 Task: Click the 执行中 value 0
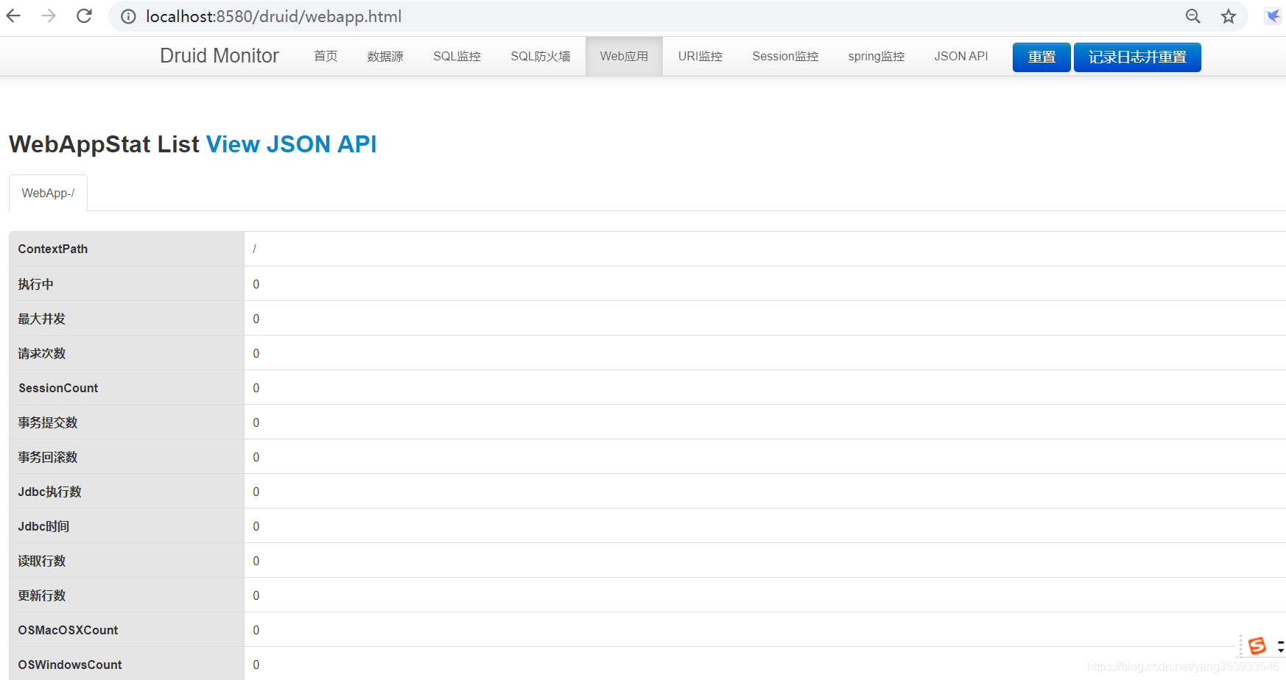256,284
